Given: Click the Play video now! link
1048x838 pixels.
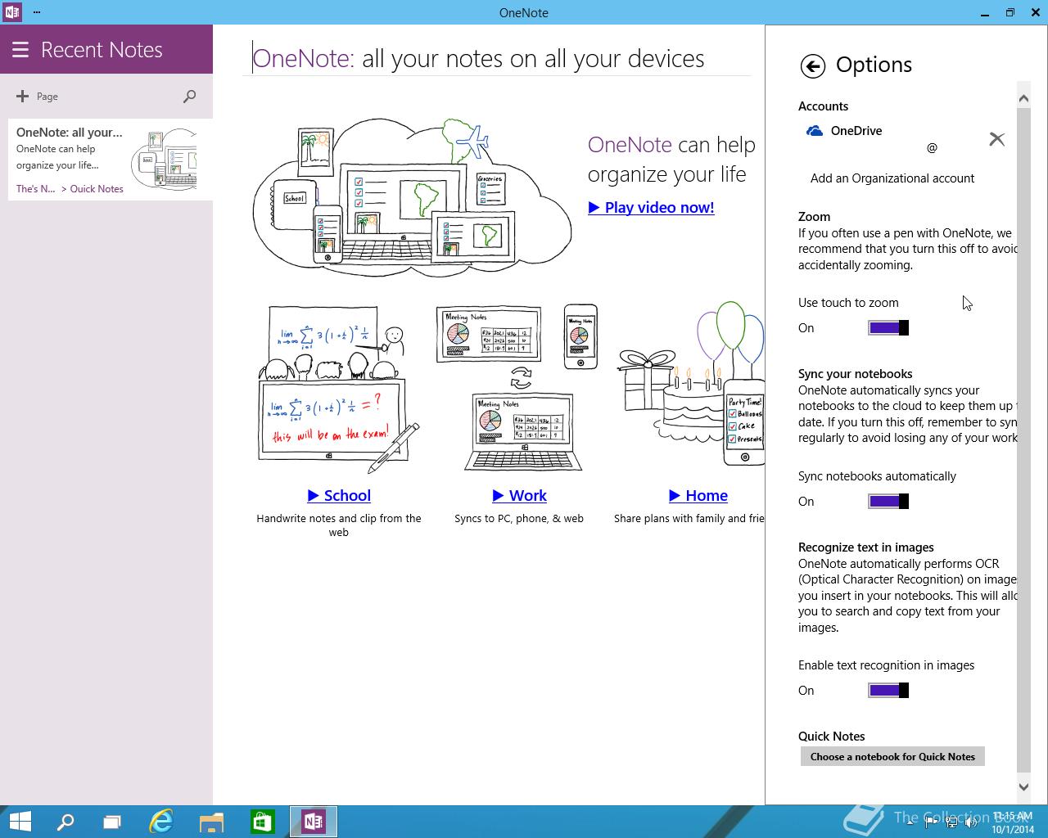Looking at the screenshot, I should (x=651, y=208).
